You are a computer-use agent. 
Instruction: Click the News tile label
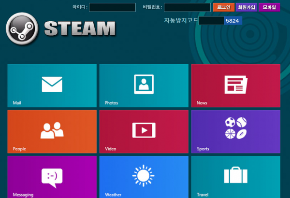coord(202,103)
